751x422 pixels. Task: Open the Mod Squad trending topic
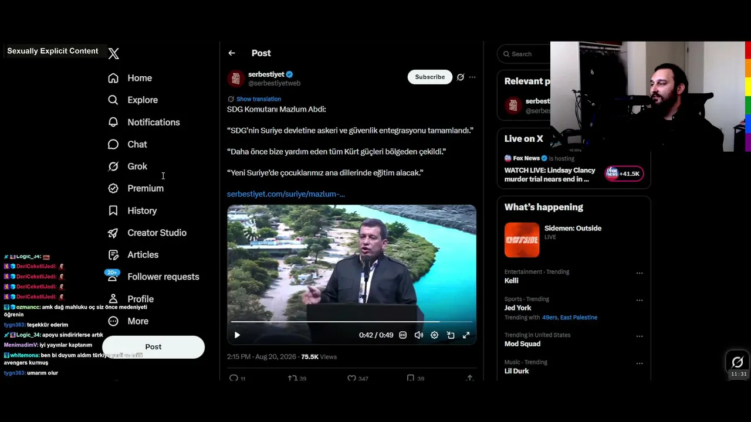(x=522, y=344)
